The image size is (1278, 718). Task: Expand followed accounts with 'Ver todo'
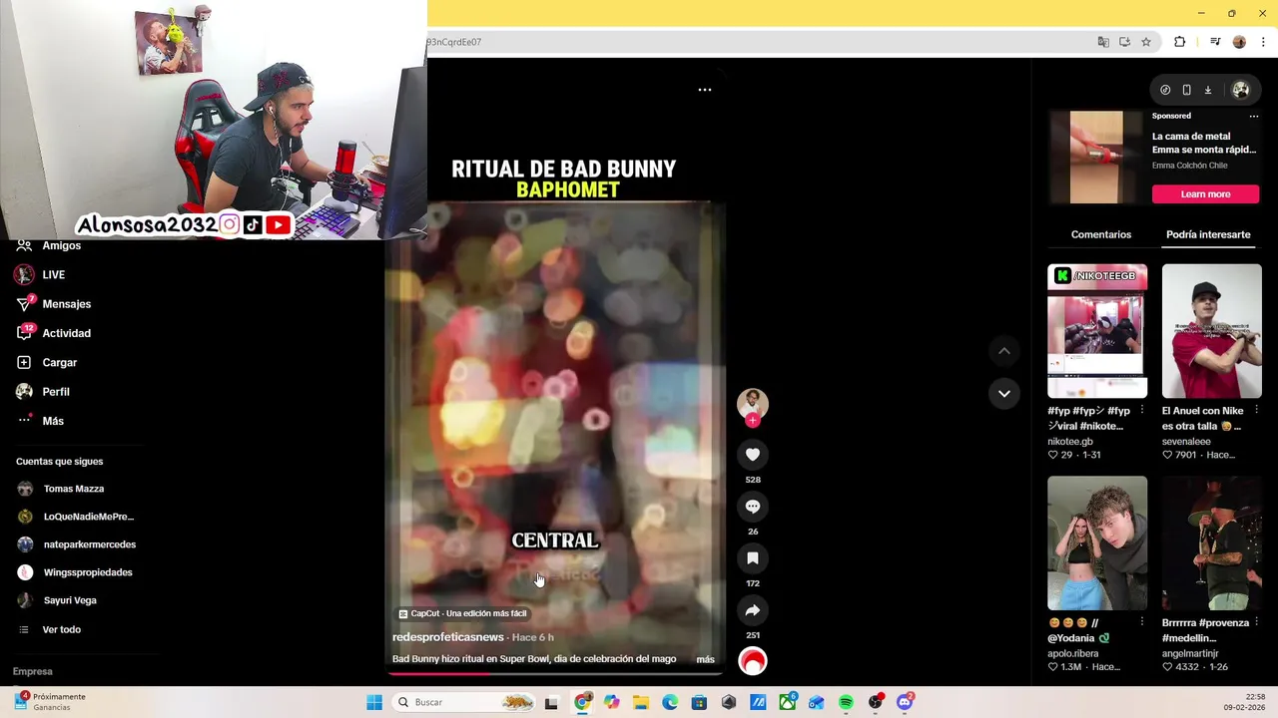pyautogui.click(x=62, y=629)
